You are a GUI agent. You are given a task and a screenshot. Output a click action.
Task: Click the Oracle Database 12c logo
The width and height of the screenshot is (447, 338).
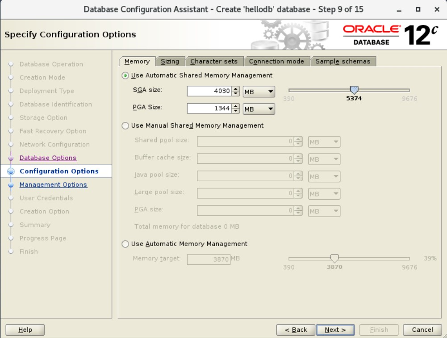tap(390, 35)
